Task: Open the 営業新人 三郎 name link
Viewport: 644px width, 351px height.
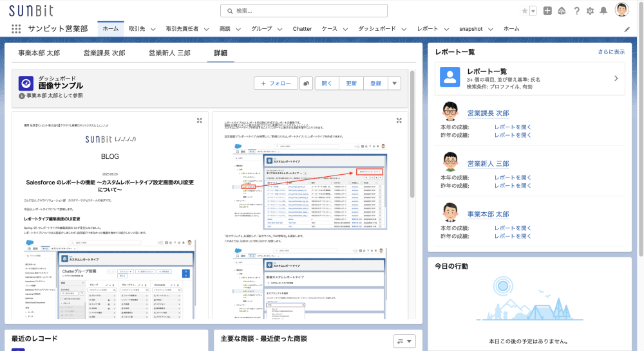Action: pyautogui.click(x=488, y=163)
